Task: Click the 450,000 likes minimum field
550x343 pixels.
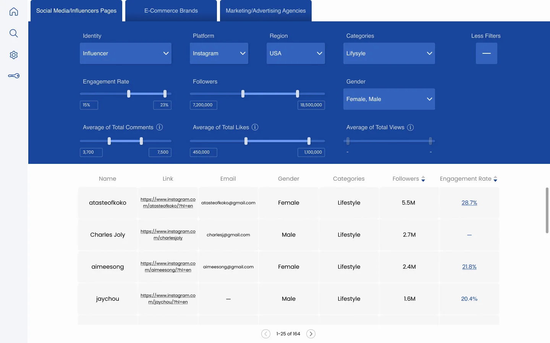Action: (204, 152)
